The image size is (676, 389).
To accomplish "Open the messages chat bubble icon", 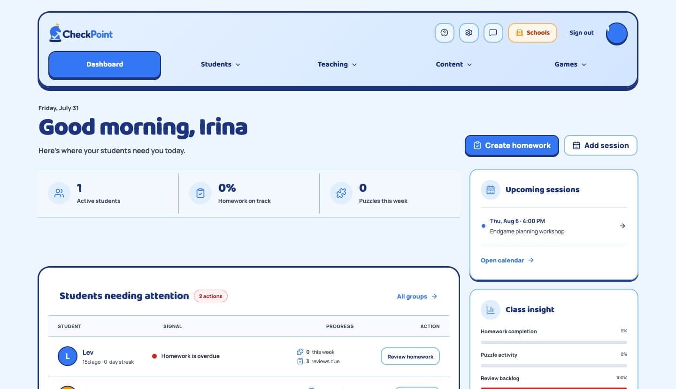I will (493, 33).
